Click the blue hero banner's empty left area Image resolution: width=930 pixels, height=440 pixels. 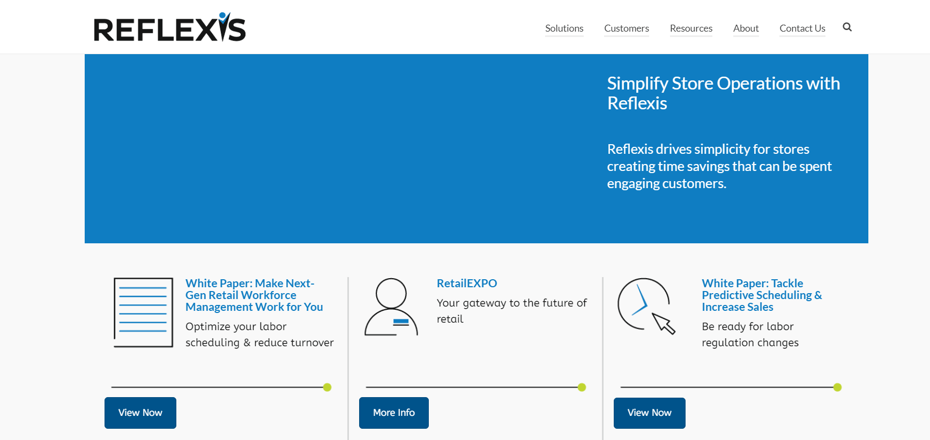(322, 149)
